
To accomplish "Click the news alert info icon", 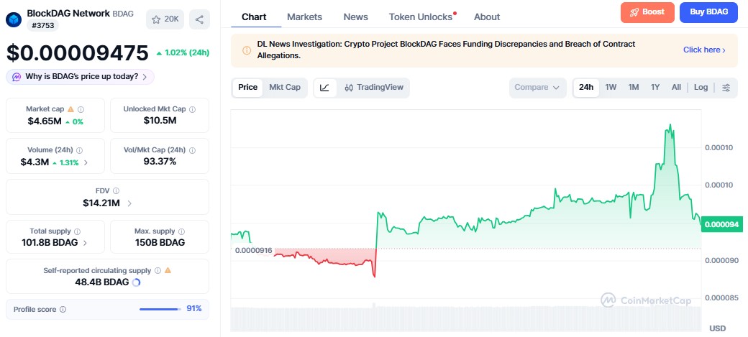I will (x=247, y=50).
